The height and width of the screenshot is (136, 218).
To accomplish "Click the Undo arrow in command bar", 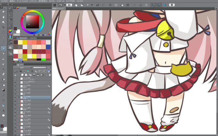I will (97, 5).
